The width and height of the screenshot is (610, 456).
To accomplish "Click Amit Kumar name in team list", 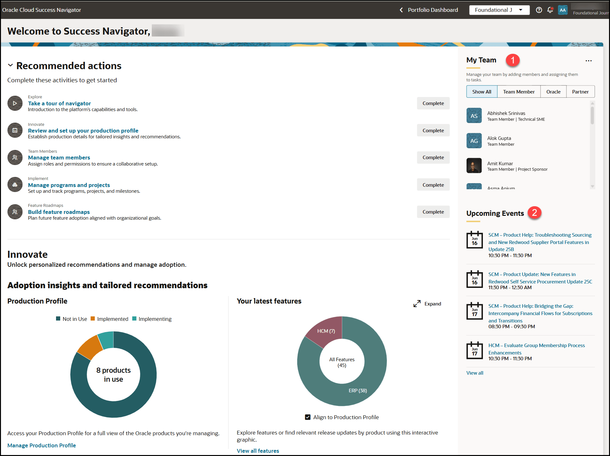I will click(500, 163).
